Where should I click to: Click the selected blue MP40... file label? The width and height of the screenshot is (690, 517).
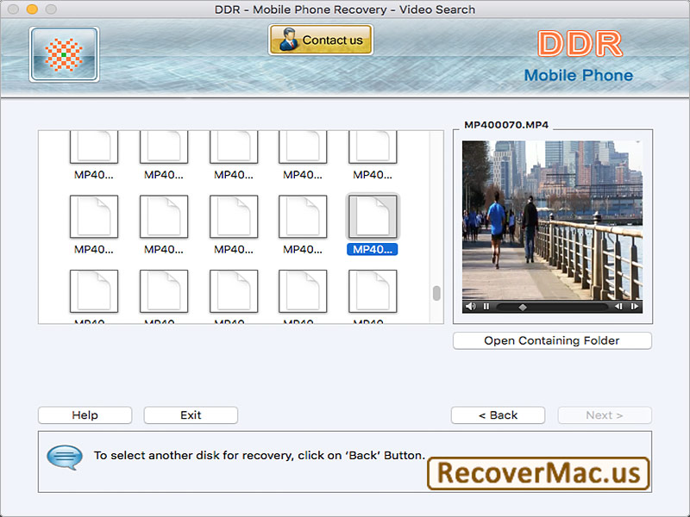point(373,249)
